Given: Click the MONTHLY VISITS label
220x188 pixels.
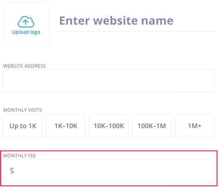Looking at the screenshot, I should pyautogui.click(x=22, y=110).
